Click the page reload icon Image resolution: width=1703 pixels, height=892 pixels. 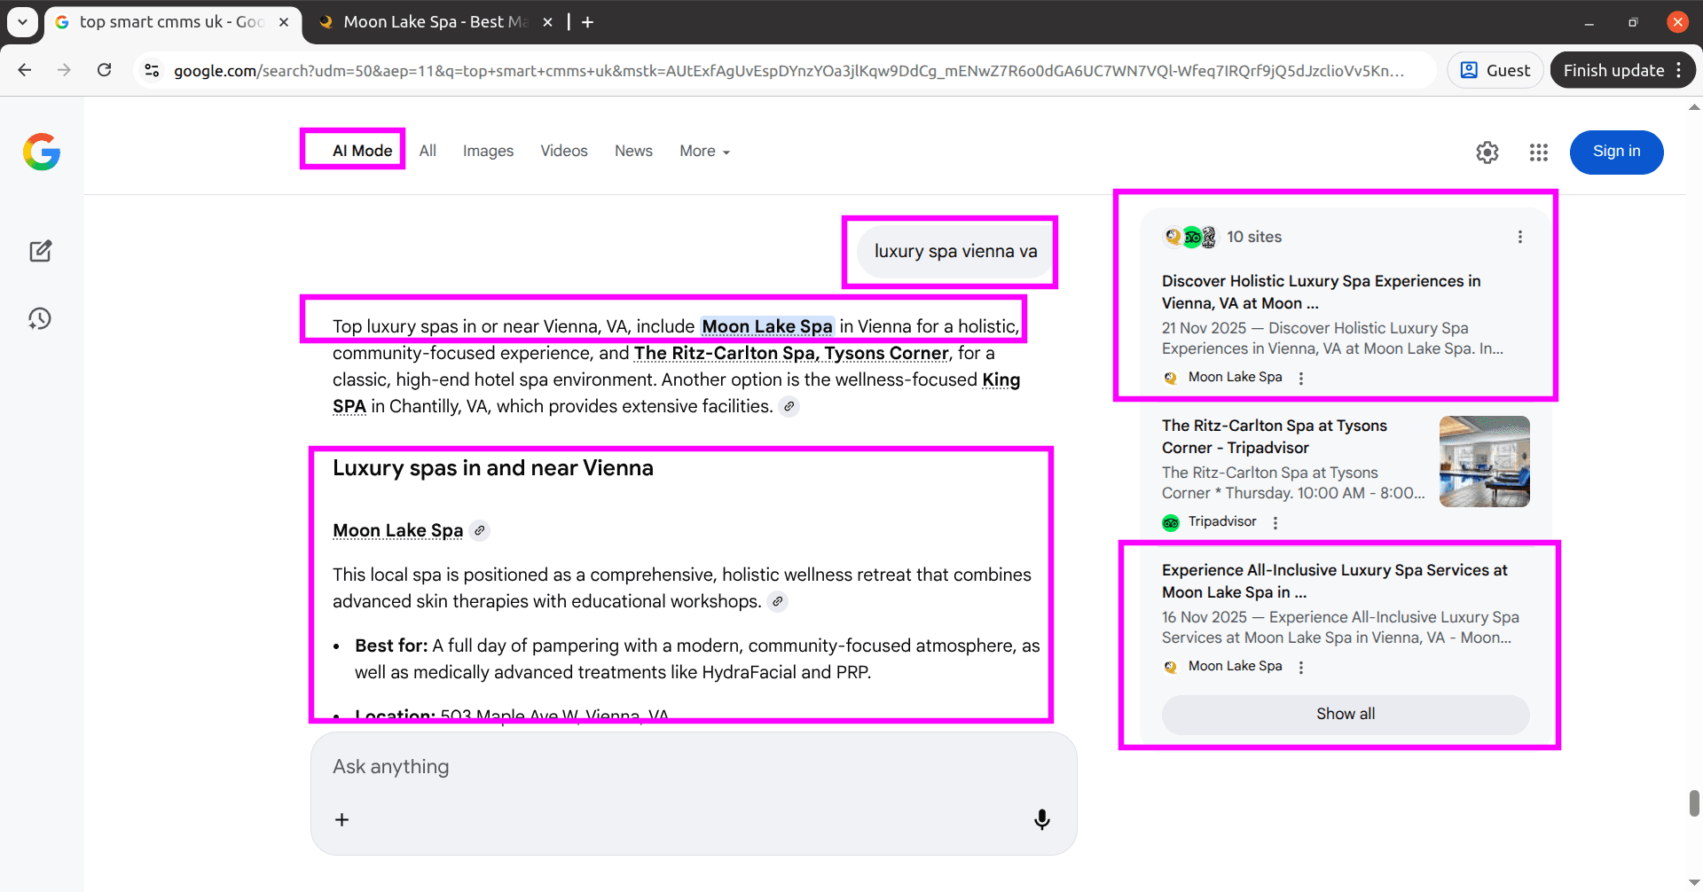click(x=104, y=70)
